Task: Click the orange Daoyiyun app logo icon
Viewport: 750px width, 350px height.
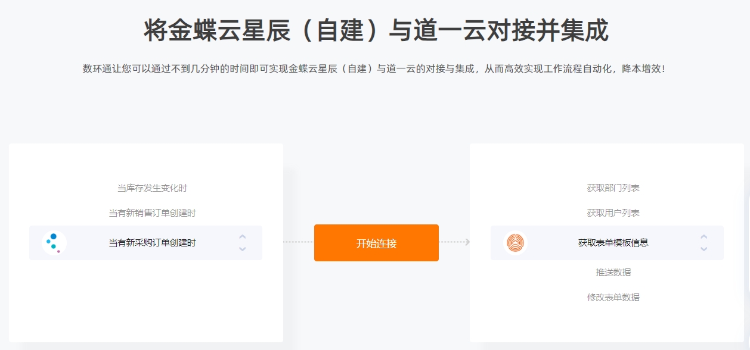Action: pyautogui.click(x=515, y=243)
